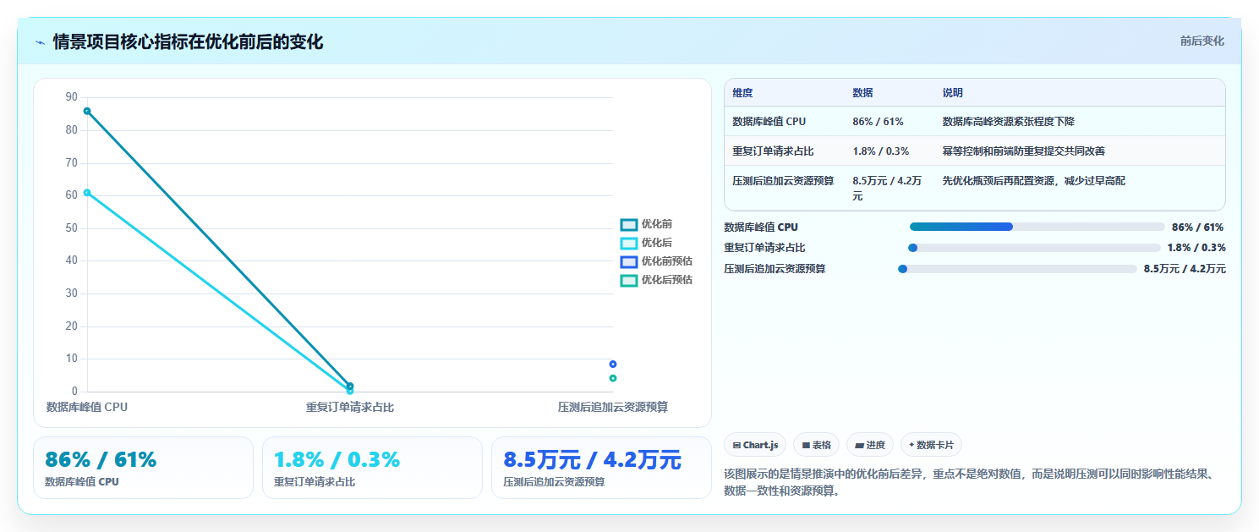The width and height of the screenshot is (1259, 532).
Task: Click the 50 y-axis tick label
Action: click(72, 228)
